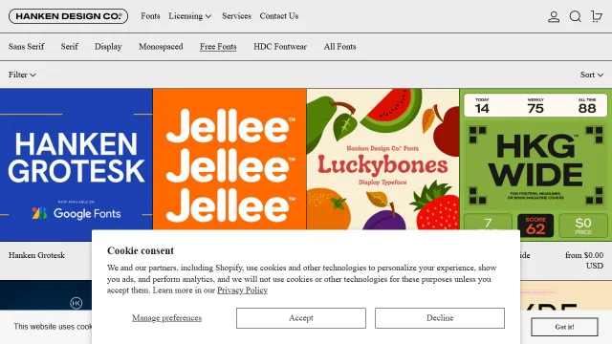Click the Hanken Grotesk product title
Screen dimensions: 612x344
[36, 255]
